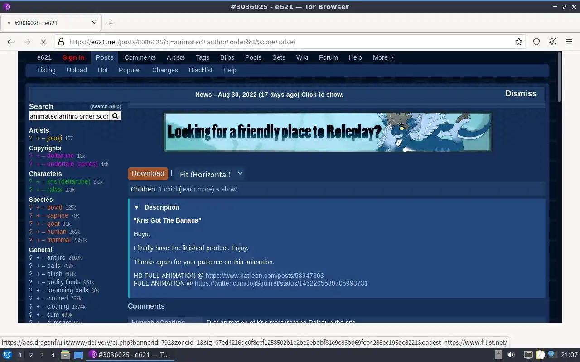Open the Artists menu item
The image size is (580, 362).
176,57
